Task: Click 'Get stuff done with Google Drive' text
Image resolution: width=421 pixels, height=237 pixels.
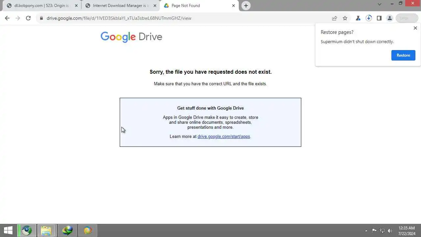Action: tap(210, 108)
